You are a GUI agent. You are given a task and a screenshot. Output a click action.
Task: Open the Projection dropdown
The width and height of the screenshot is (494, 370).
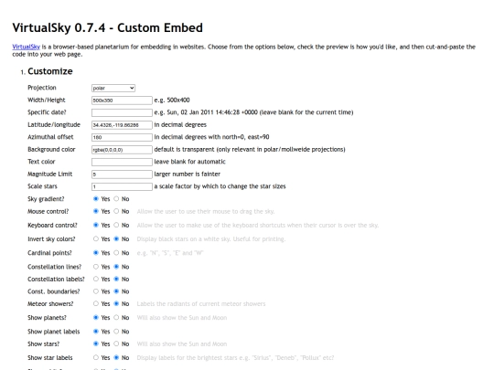pos(113,88)
